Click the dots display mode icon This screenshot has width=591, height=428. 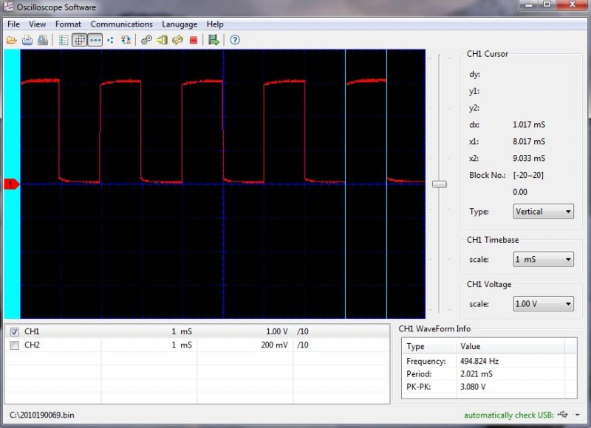pyautogui.click(x=110, y=40)
